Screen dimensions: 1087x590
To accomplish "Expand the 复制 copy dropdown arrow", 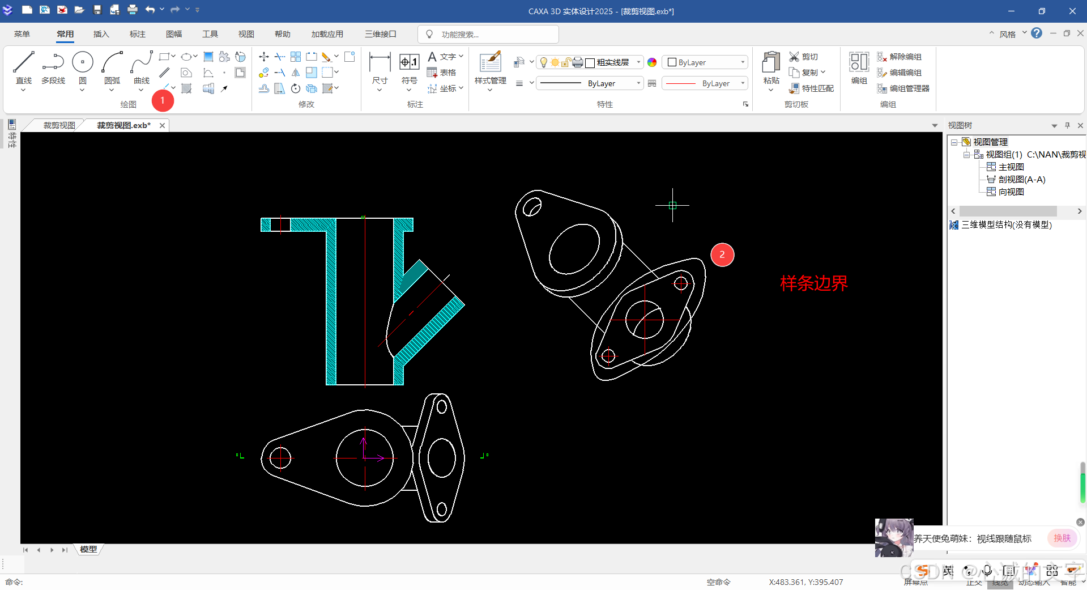I will [x=823, y=73].
